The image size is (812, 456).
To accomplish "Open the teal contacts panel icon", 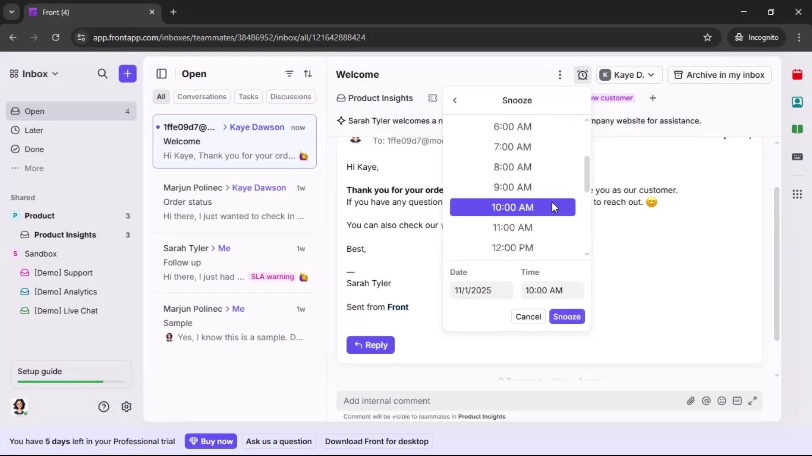I will click(798, 102).
